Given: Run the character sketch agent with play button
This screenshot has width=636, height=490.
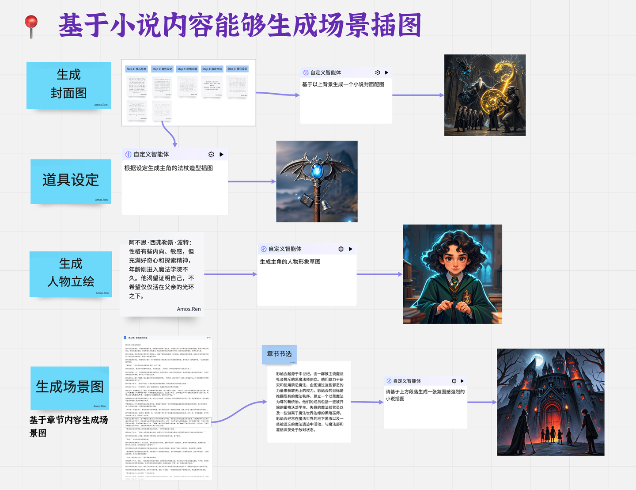Looking at the screenshot, I should tap(350, 249).
